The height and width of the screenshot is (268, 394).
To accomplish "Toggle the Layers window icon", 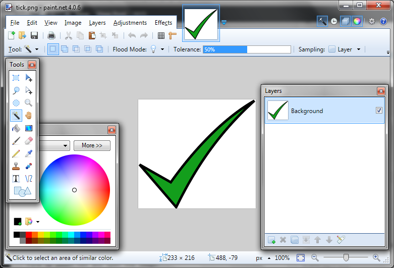I will [346, 21].
